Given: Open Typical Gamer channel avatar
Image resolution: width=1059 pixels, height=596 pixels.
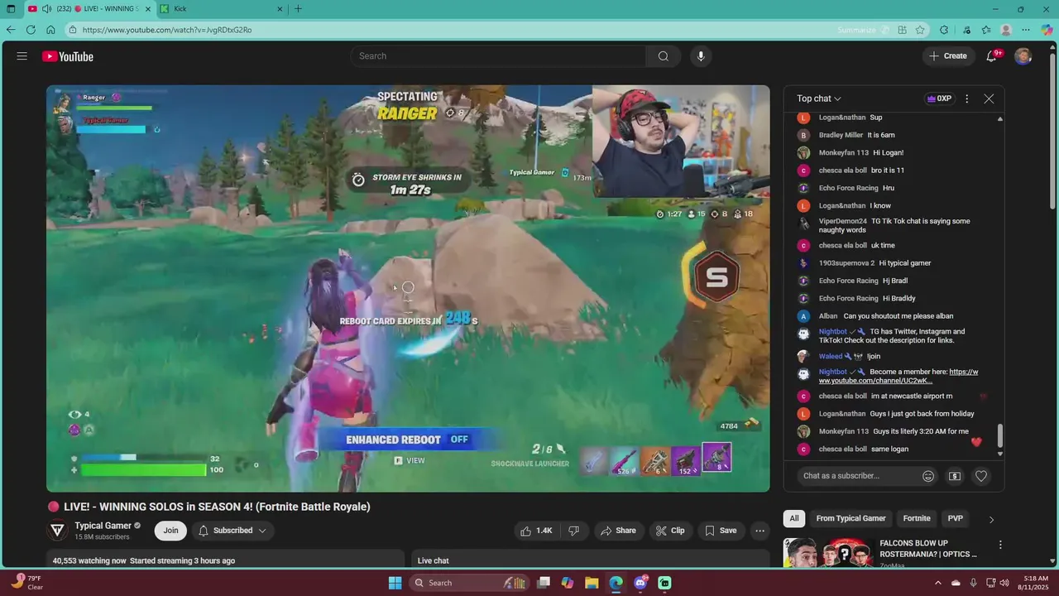Looking at the screenshot, I should [58, 531].
